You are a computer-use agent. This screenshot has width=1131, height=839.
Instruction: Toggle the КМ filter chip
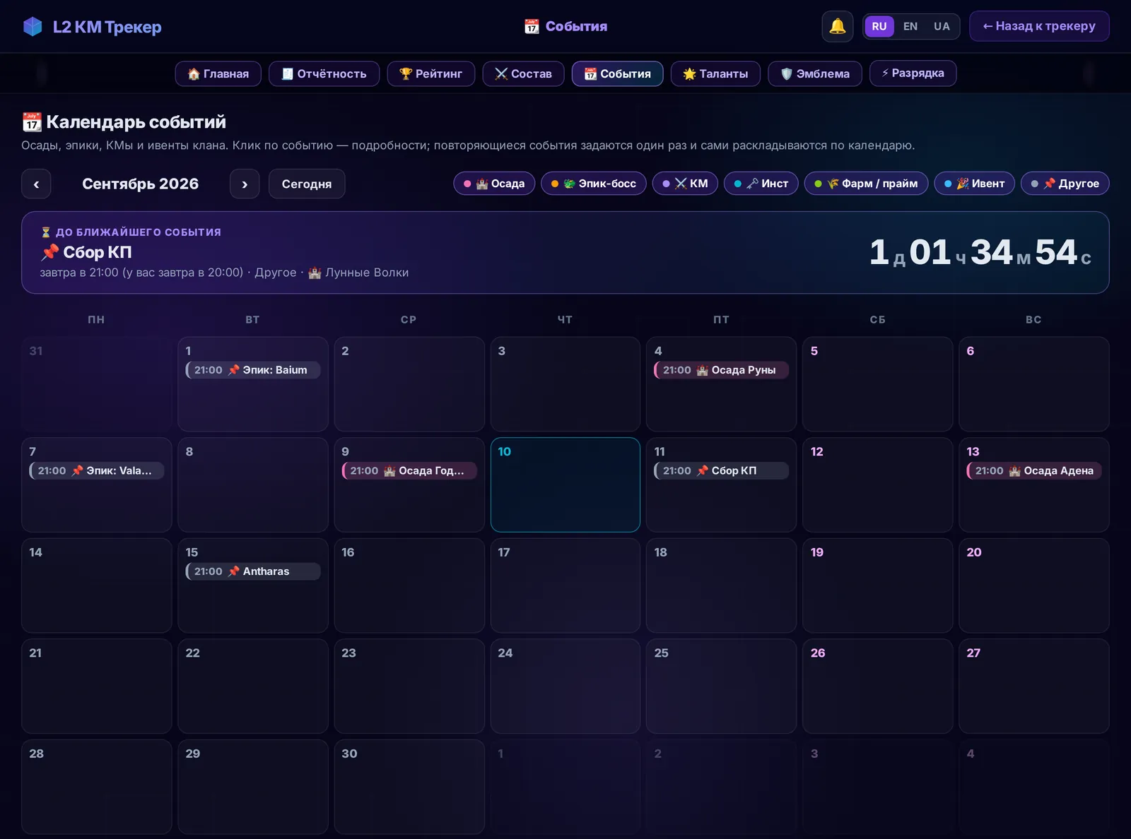[685, 184]
